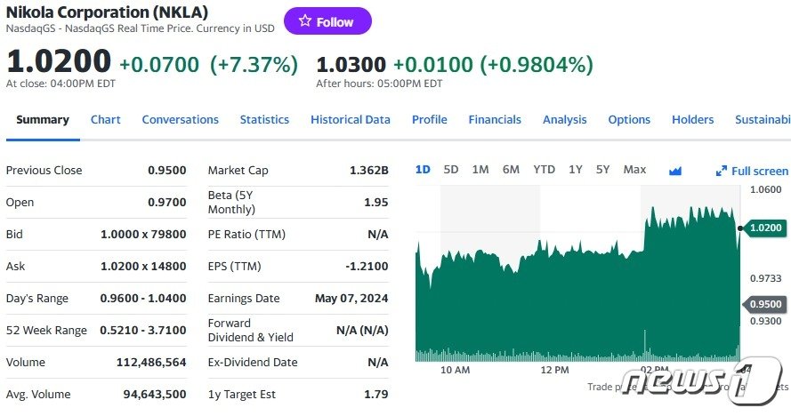Image resolution: width=791 pixels, height=416 pixels.
Task: Set chart range to 1M
Action: [x=480, y=170]
